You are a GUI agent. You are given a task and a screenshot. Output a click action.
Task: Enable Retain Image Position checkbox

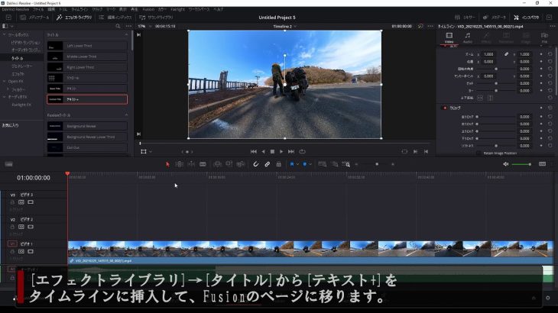click(479, 153)
